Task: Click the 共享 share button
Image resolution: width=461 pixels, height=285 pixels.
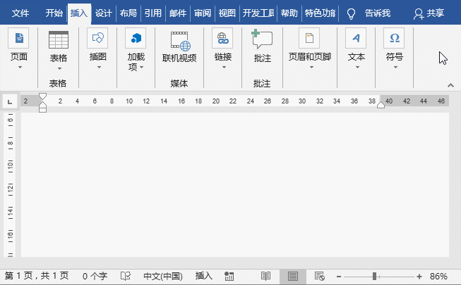Action: pos(429,13)
